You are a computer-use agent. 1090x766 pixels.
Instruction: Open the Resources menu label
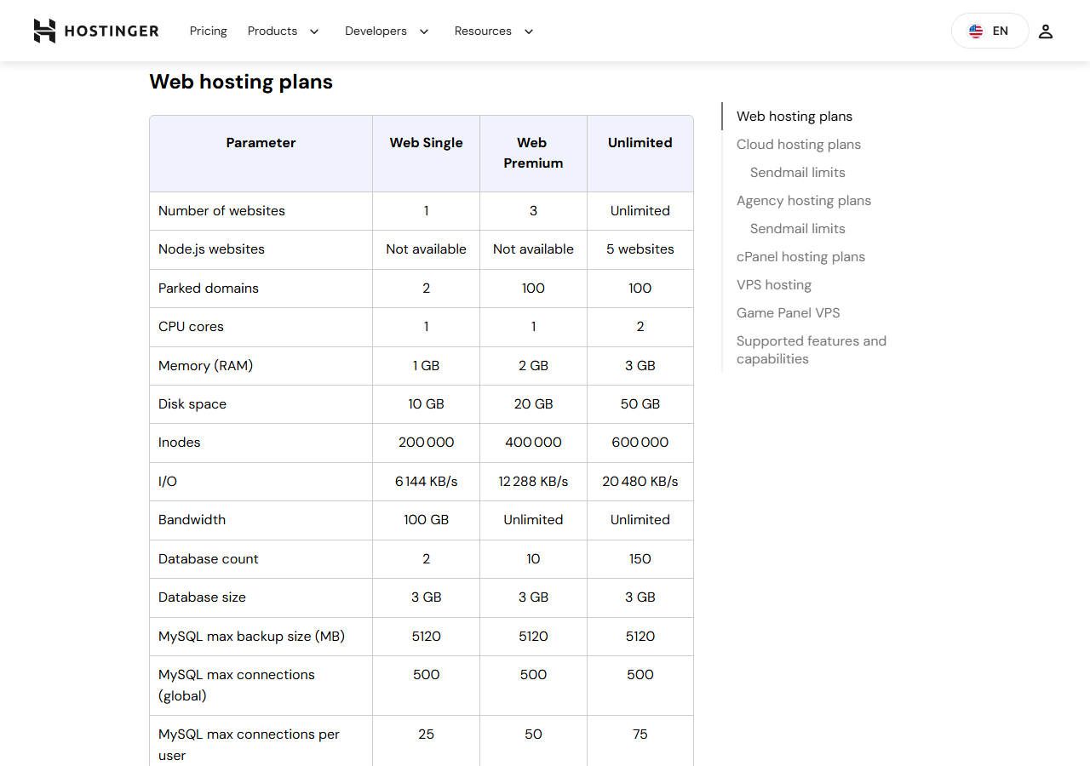483,31
